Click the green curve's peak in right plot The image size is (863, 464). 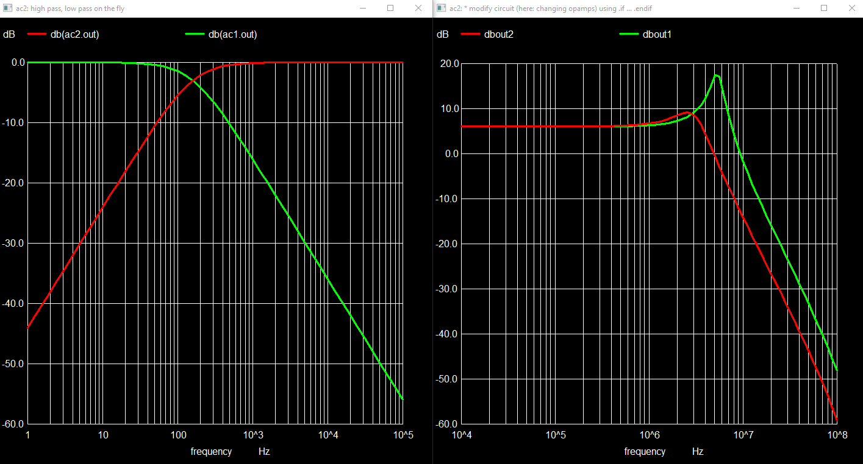click(x=717, y=76)
